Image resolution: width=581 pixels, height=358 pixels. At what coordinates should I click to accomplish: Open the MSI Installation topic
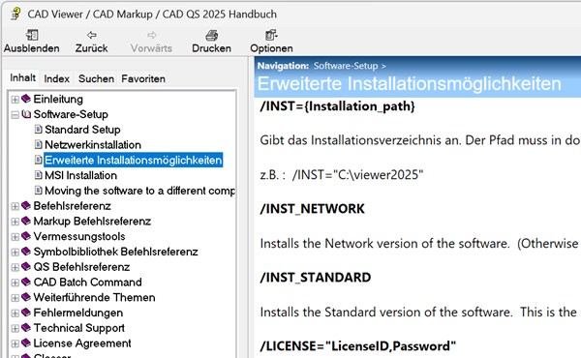pyautogui.click(x=80, y=175)
